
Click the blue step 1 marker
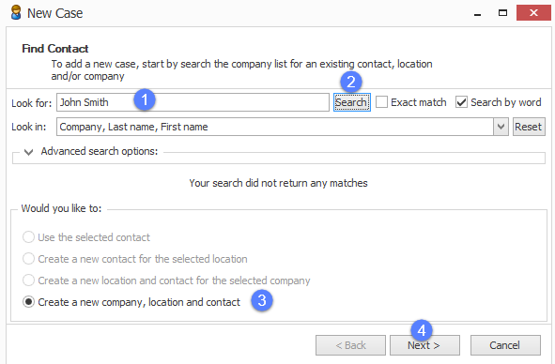(145, 99)
